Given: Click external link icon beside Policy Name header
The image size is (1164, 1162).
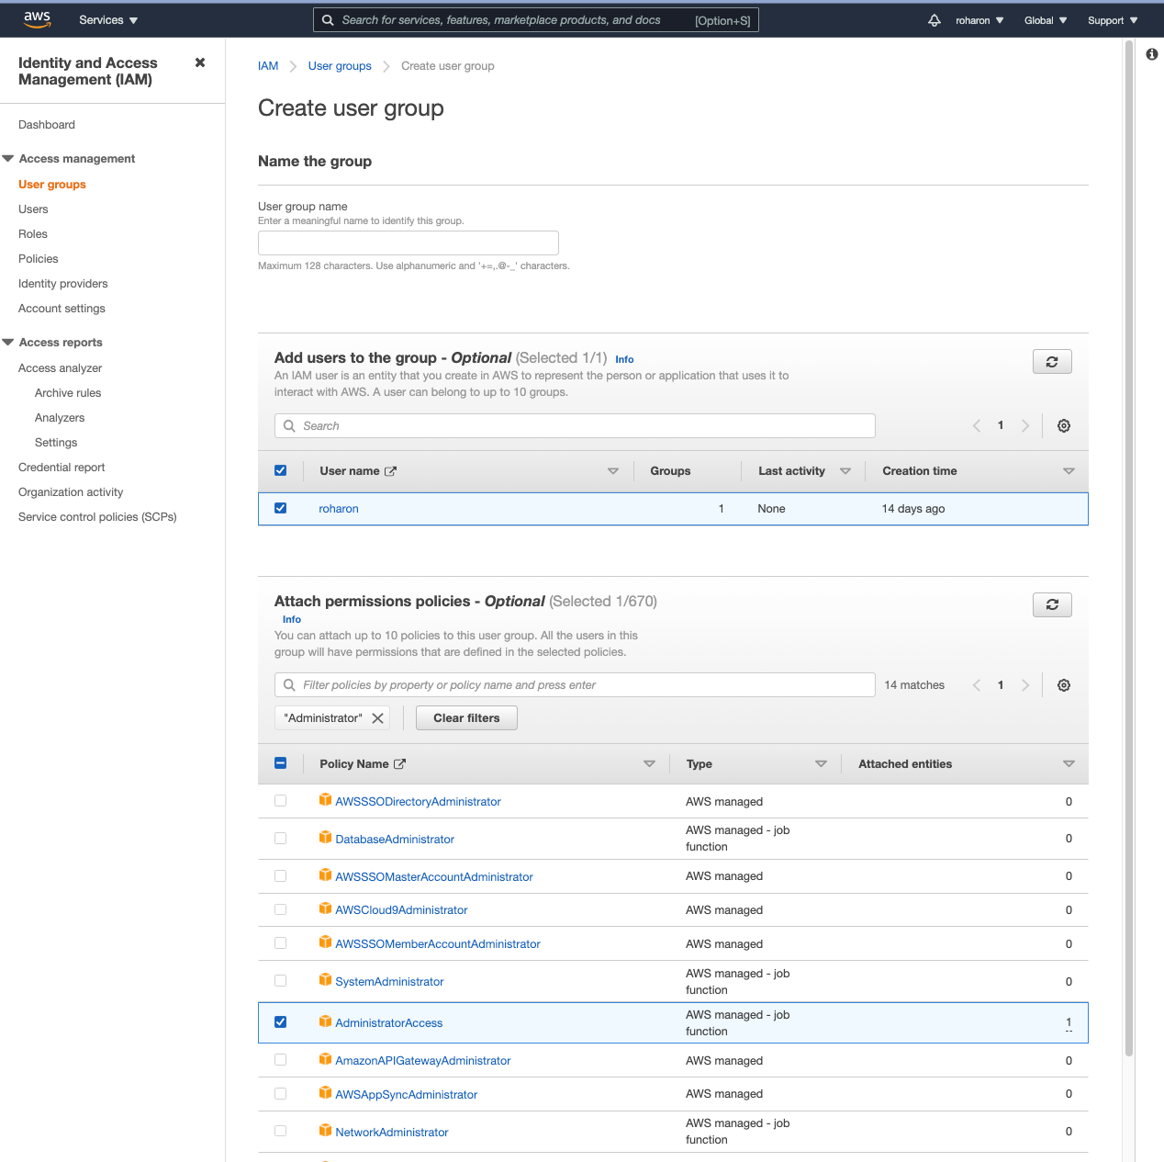Looking at the screenshot, I should pyautogui.click(x=399, y=764).
